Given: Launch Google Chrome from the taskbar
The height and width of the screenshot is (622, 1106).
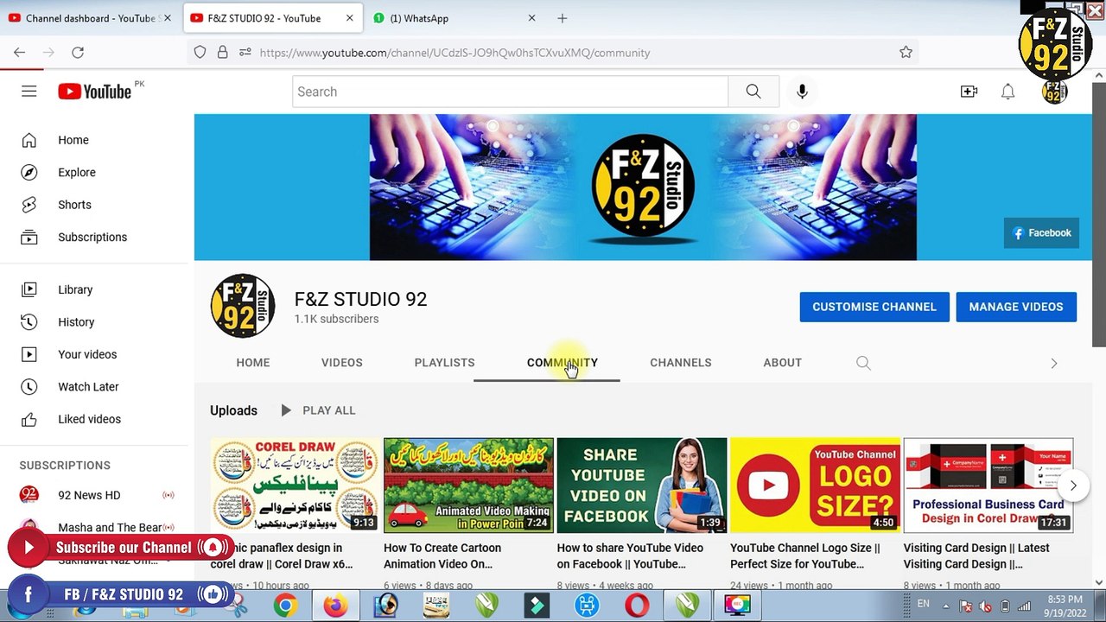Looking at the screenshot, I should pyautogui.click(x=286, y=606).
